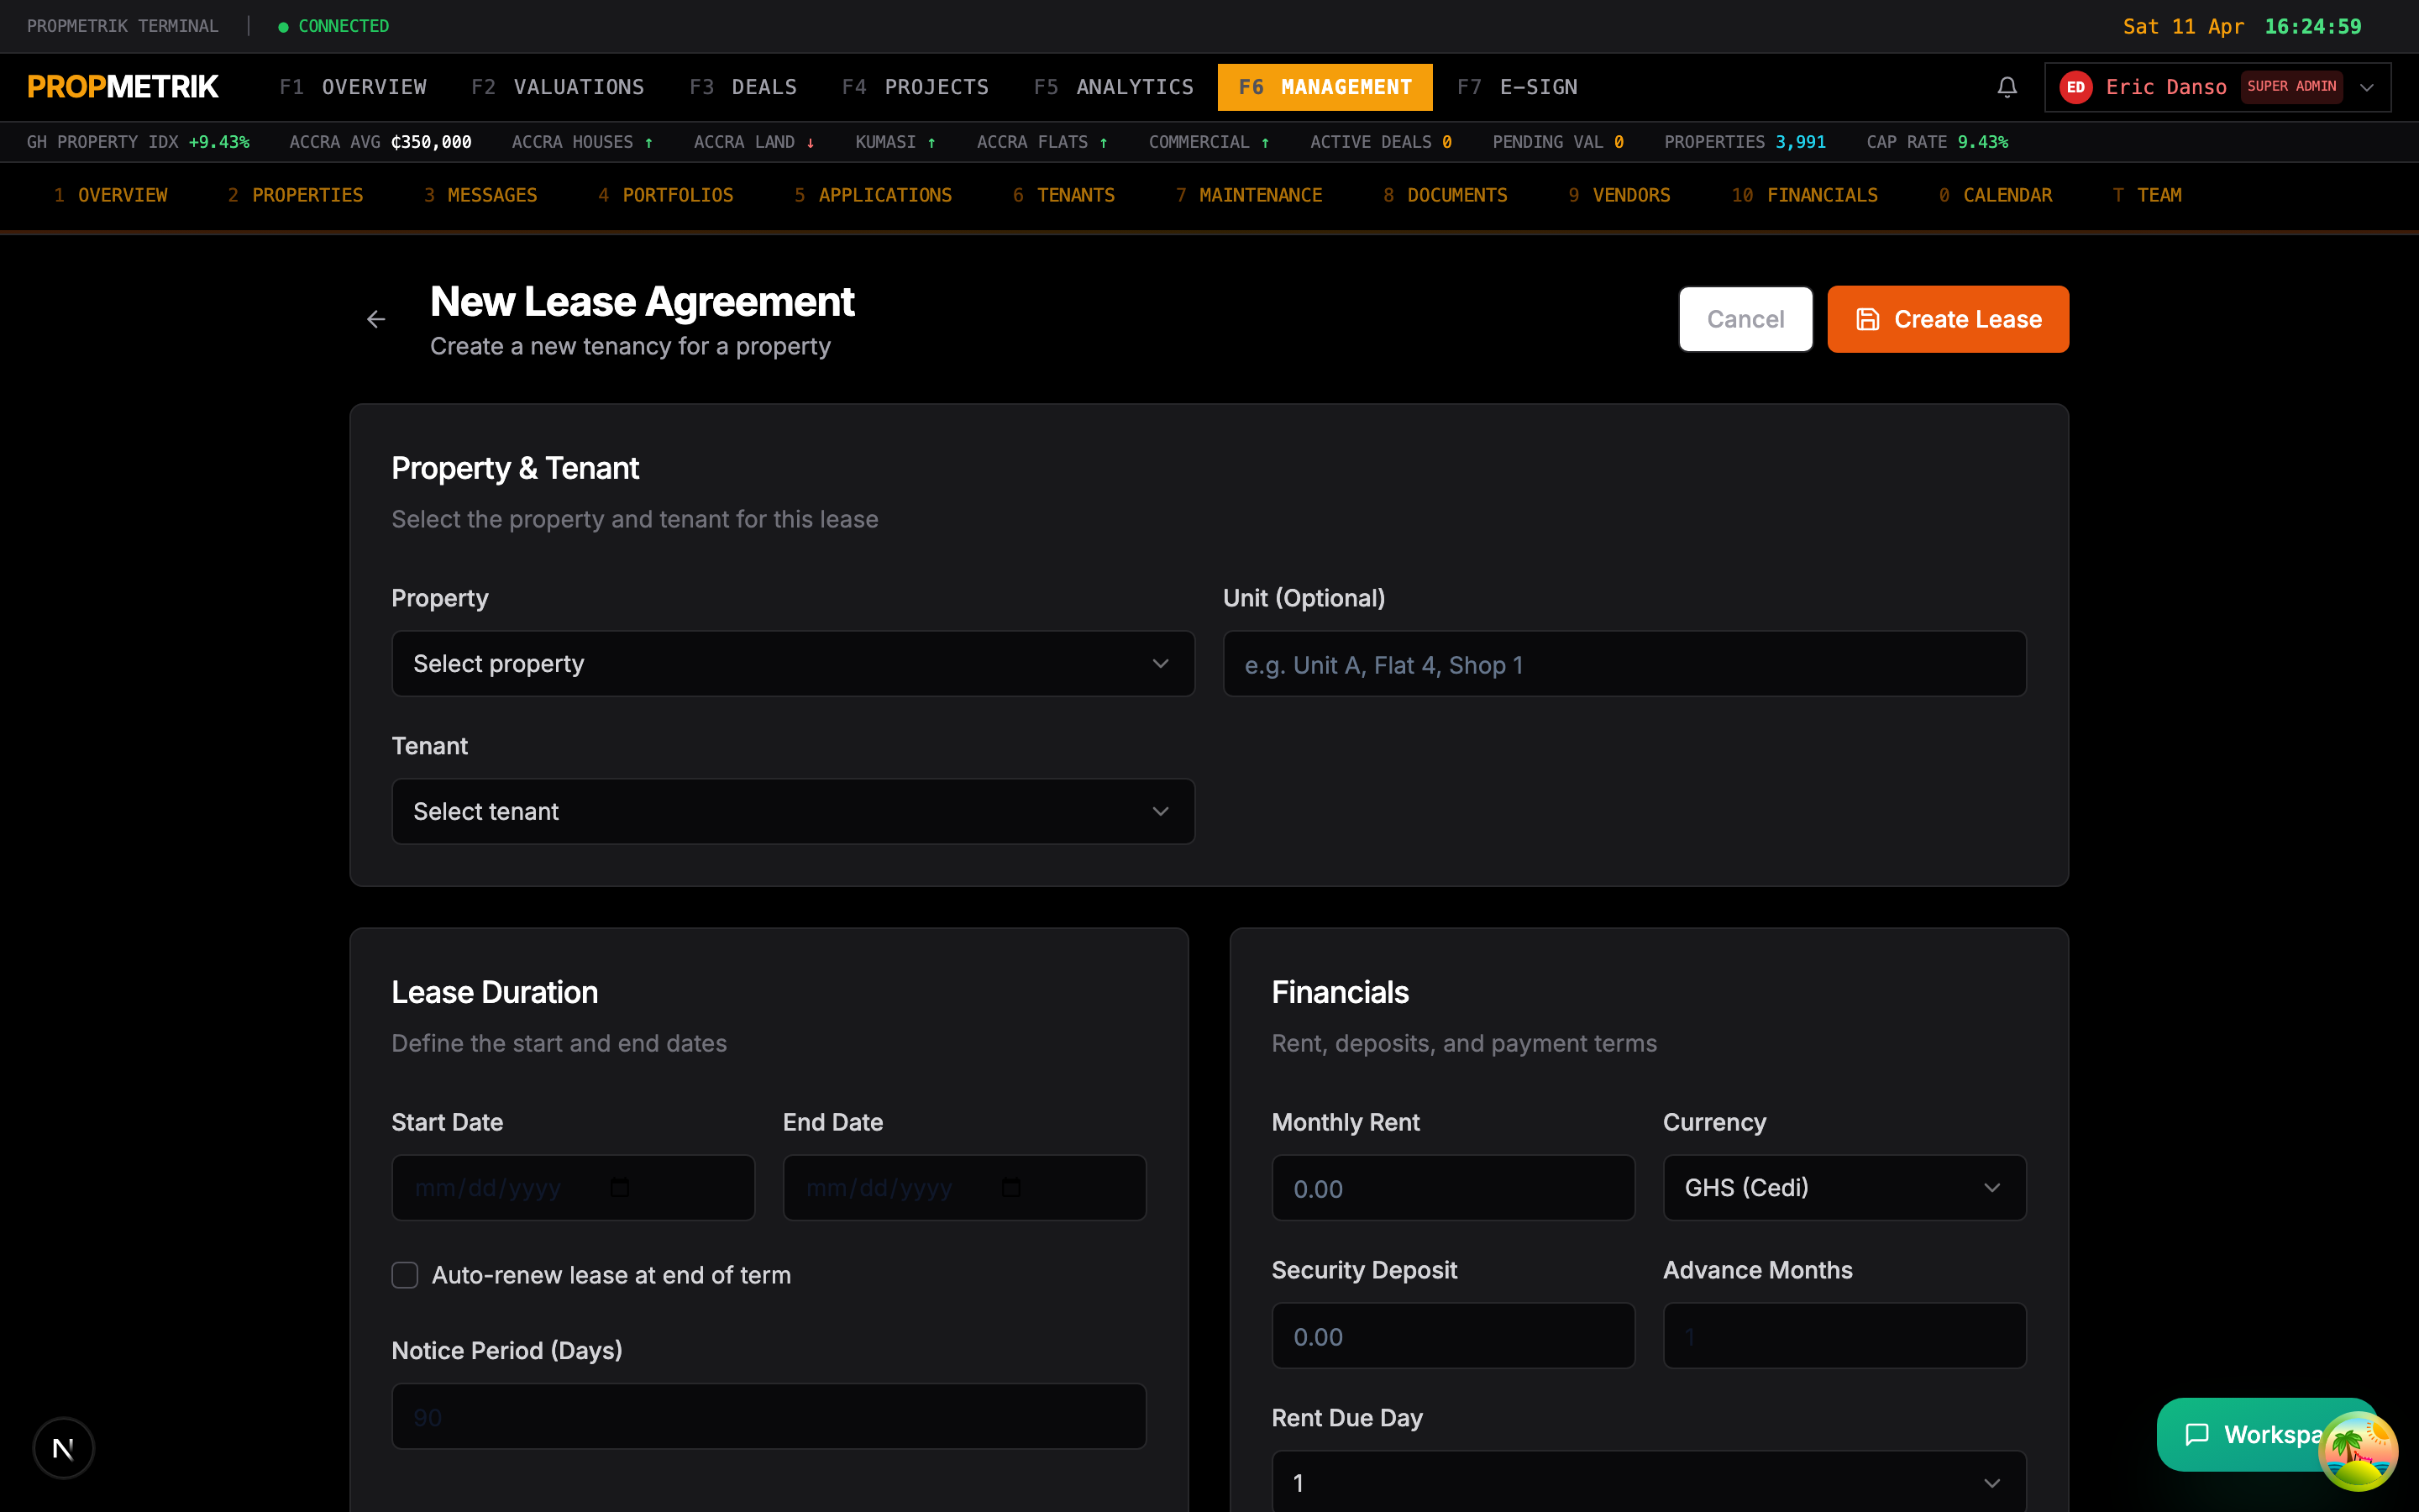Click the PROPMETRIK TERMINAL title text
Viewport: 2419px width, 1512px height.
pyautogui.click(x=122, y=26)
